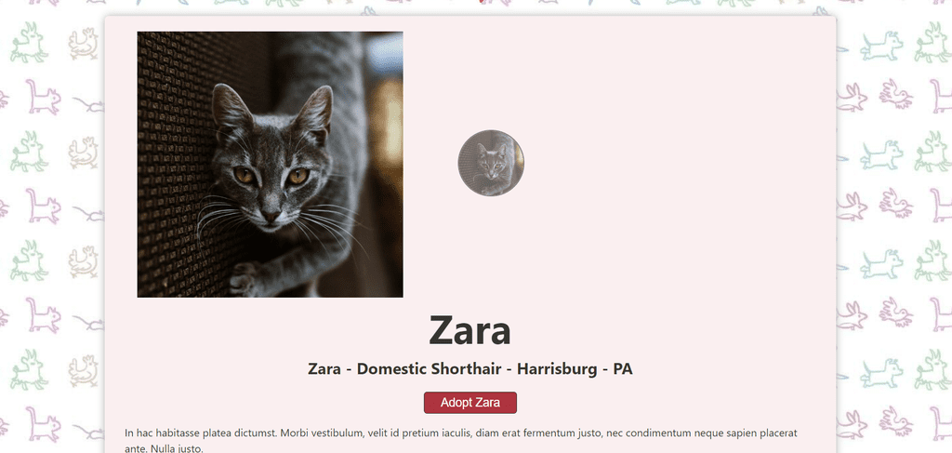
Task: Click green goat doodle left of subtitle line
Action: click(x=29, y=370)
